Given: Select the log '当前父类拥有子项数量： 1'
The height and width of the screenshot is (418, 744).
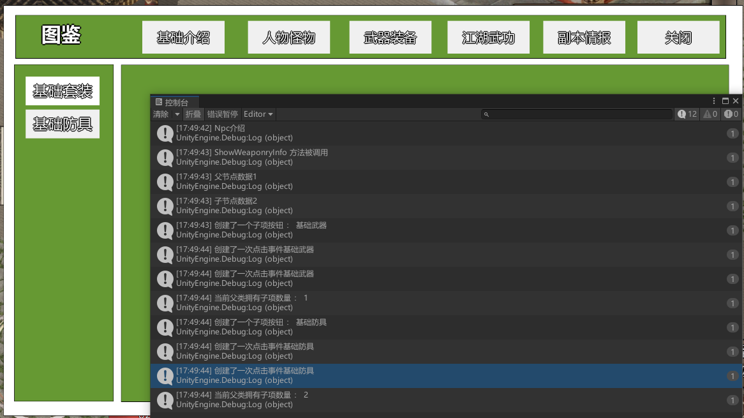Looking at the screenshot, I should pos(446,302).
